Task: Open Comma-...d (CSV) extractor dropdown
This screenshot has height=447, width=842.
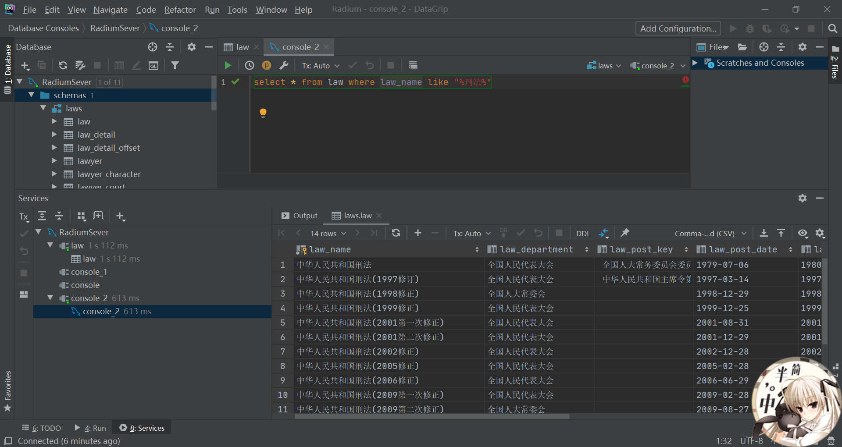Action: coord(710,234)
